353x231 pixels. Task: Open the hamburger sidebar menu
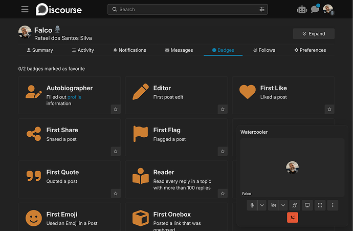tap(25, 9)
